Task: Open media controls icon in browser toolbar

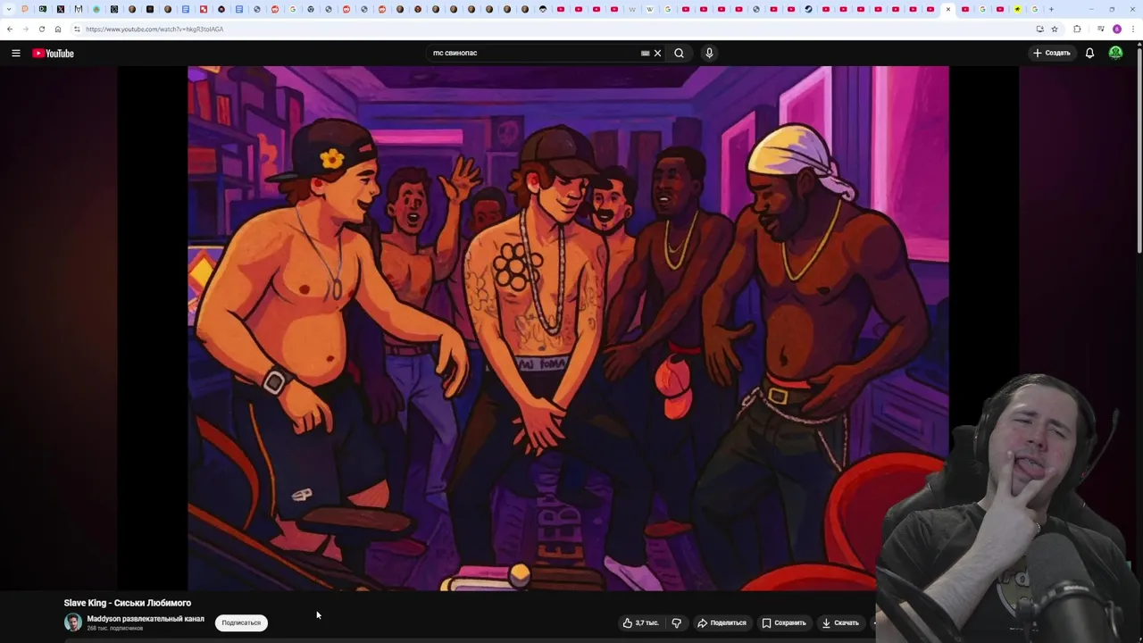Action: 1100,29
